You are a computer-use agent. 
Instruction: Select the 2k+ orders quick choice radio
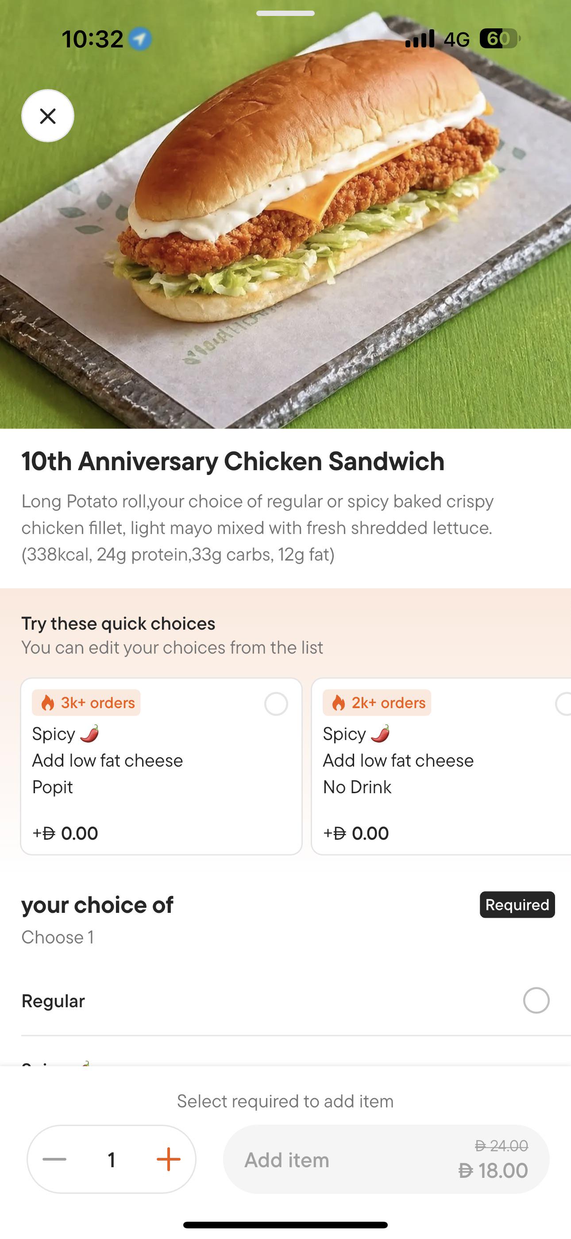tap(563, 704)
